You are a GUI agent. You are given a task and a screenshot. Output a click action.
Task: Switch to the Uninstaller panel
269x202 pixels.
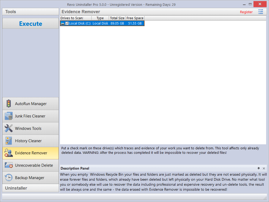(31, 188)
